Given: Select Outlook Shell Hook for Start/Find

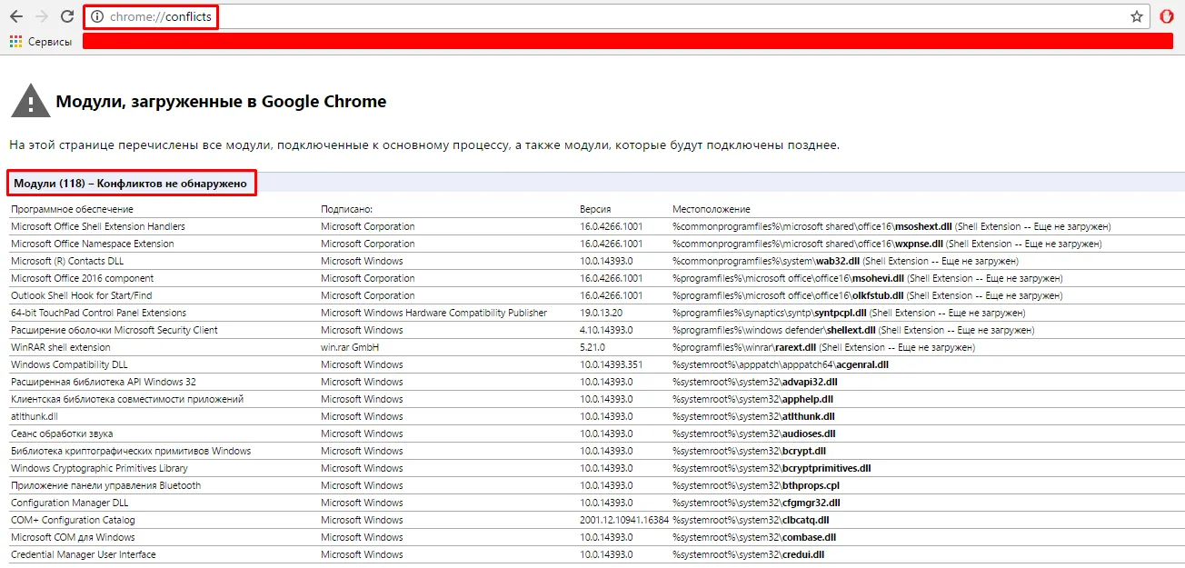Looking at the screenshot, I should [82, 295].
